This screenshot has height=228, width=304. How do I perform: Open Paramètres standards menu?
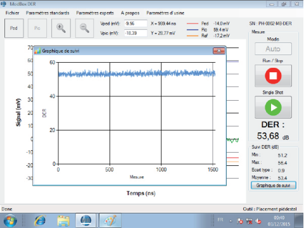[x=47, y=13]
